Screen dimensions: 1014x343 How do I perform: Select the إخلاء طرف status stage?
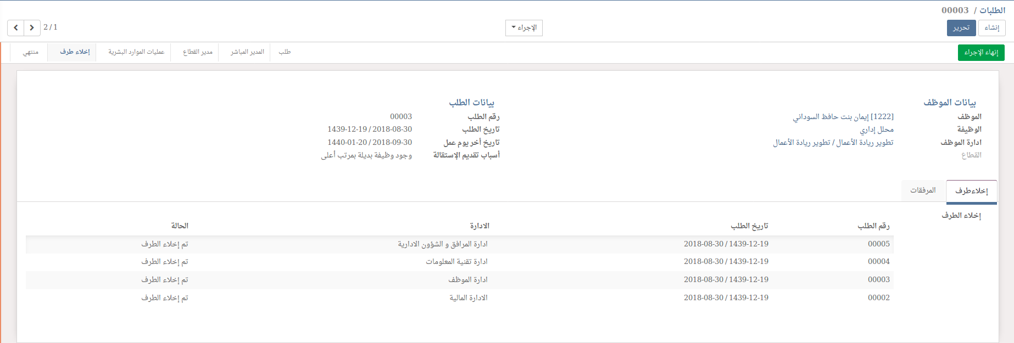(x=75, y=52)
